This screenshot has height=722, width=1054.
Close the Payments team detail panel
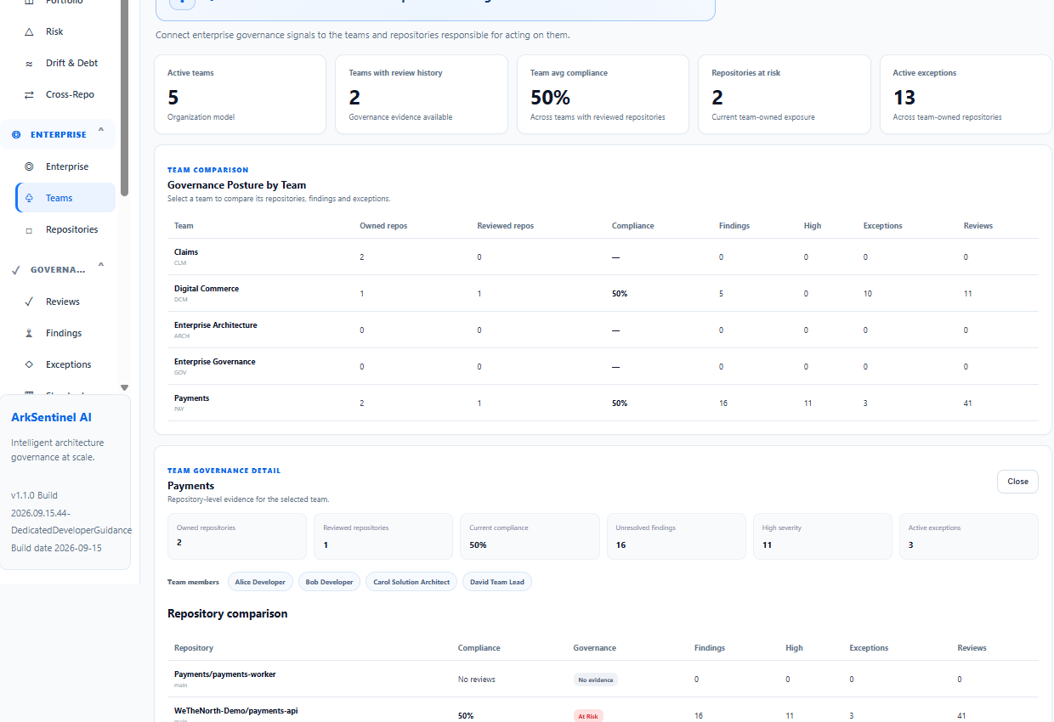(x=1017, y=481)
